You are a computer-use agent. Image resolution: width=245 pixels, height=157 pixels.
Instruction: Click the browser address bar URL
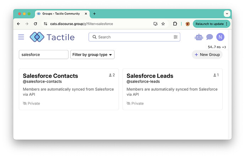(x=81, y=24)
